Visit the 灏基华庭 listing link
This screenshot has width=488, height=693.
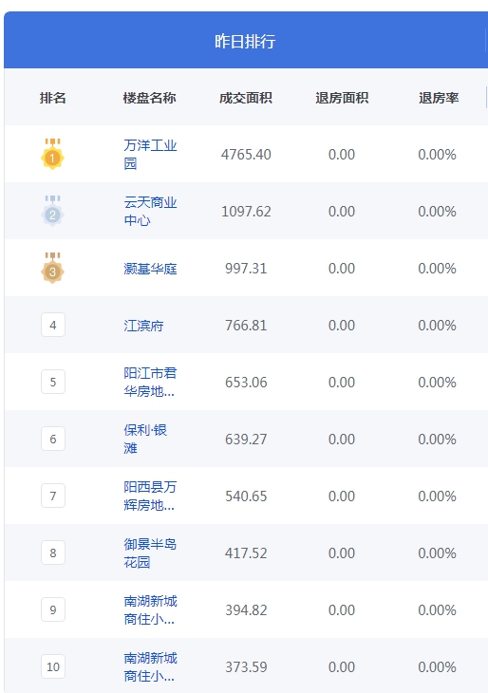pyautogui.click(x=150, y=269)
